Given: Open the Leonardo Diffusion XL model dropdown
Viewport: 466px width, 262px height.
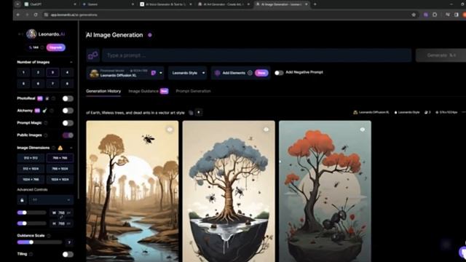Looking at the screenshot, I should pos(125,73).
